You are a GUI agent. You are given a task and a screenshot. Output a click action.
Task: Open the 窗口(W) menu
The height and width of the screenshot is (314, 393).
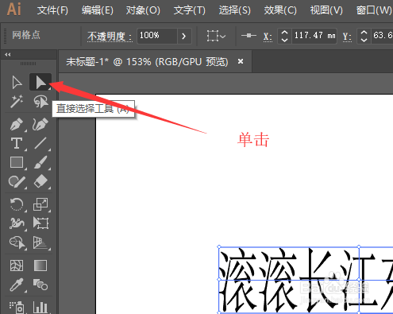pyautogui.click(x=374, y=10)
